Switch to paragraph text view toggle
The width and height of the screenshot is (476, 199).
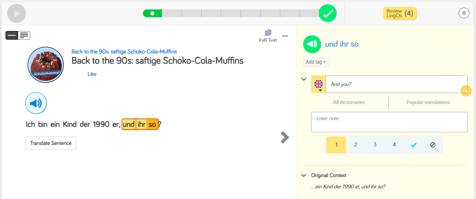click(x=24, y=35)
